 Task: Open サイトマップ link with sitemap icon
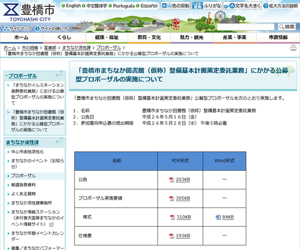pos(18,28)
